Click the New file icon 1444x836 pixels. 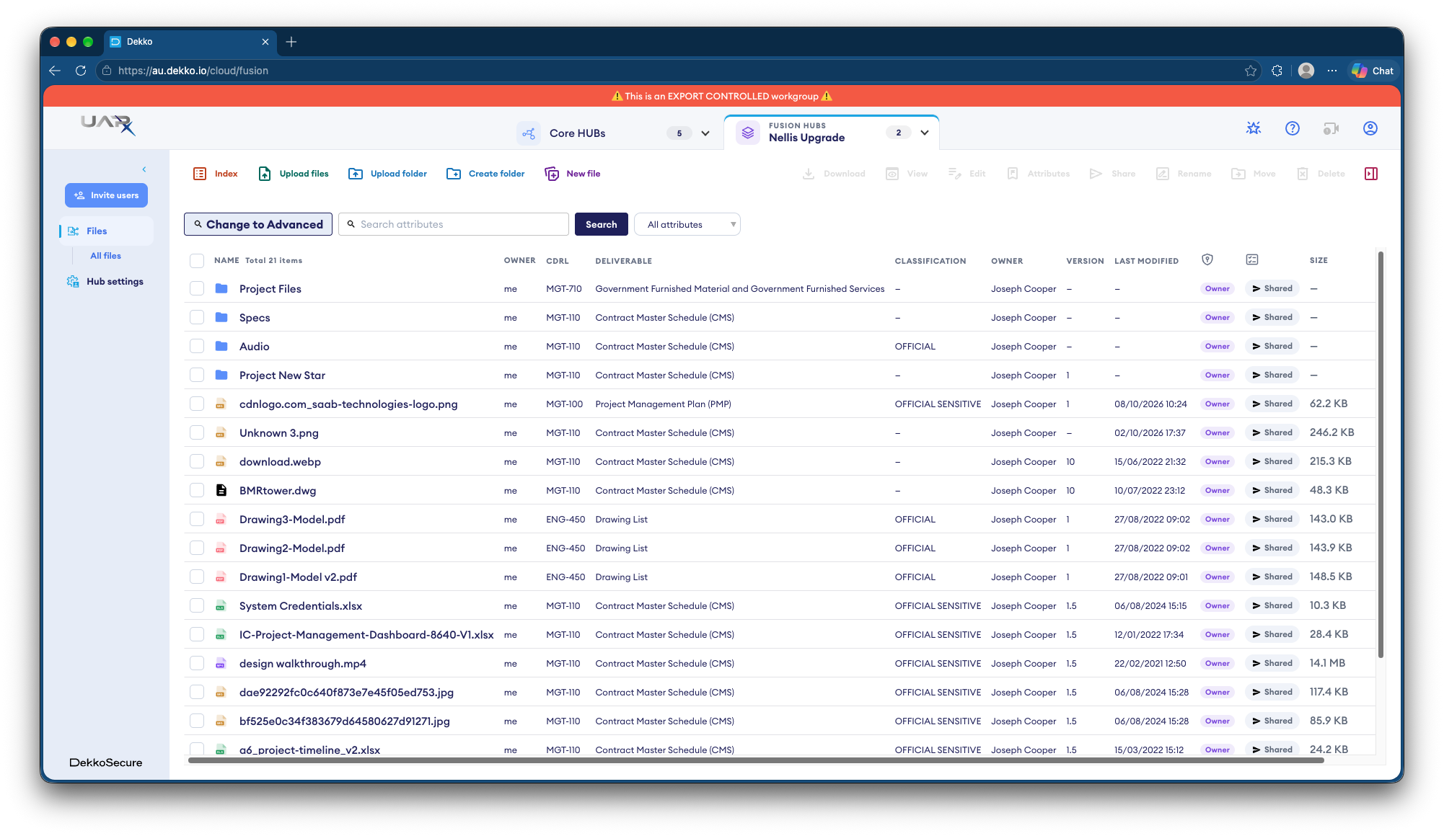[552, 174]
